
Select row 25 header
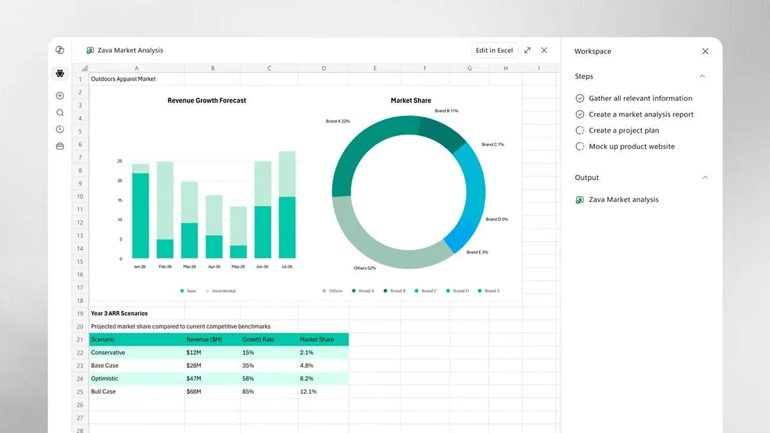pos(81,392)
